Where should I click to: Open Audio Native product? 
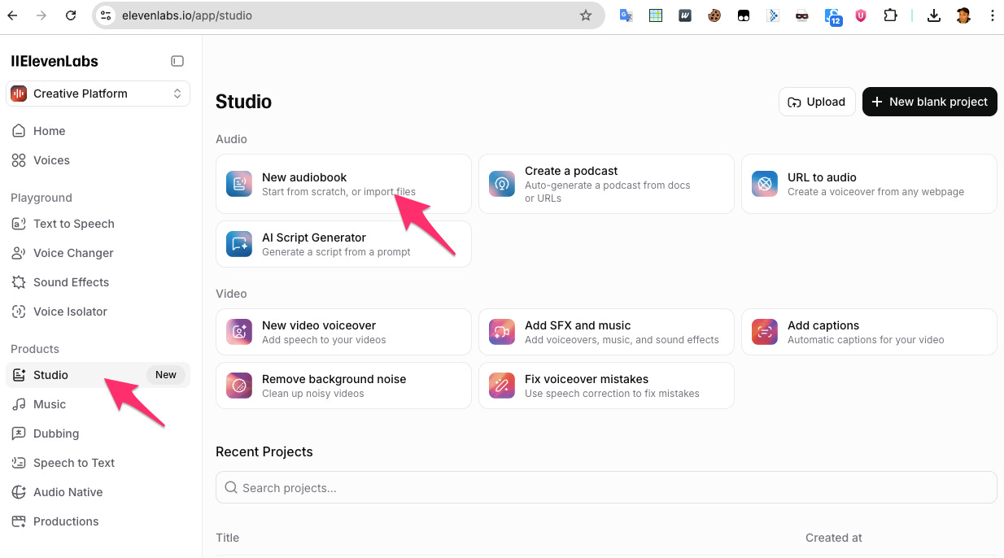[x=98, y=492]
